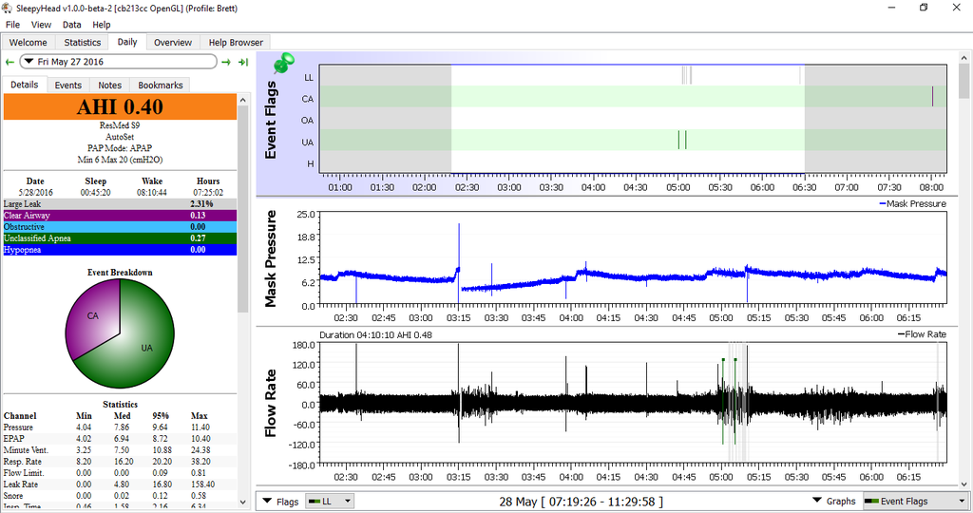Open the Bookmarks sub-tab

click(160, 85)
